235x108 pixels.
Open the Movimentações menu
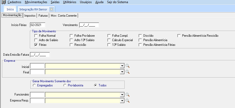tap(36, 2)
